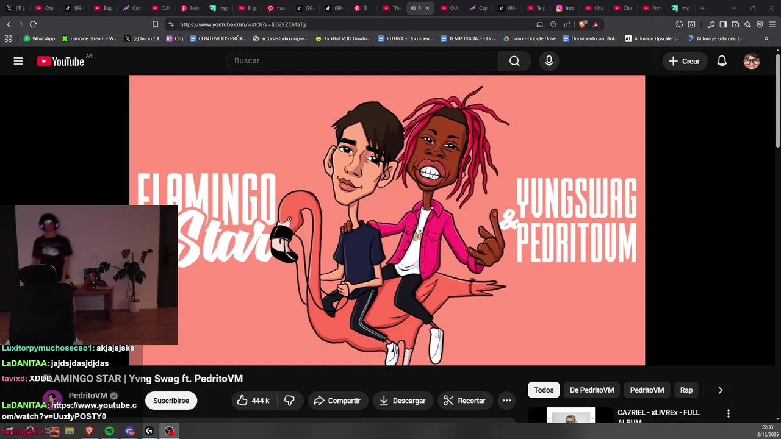Click the Compartir share button
The width and height of the screenshot is (781, 439).
point(337,401)
